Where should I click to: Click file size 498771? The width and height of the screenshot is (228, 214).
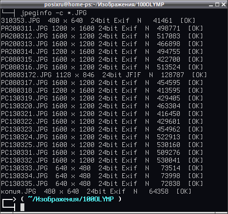[169, 28]
